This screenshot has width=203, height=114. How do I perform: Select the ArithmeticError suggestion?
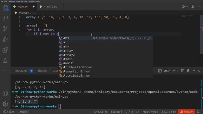tap(105, 67)
